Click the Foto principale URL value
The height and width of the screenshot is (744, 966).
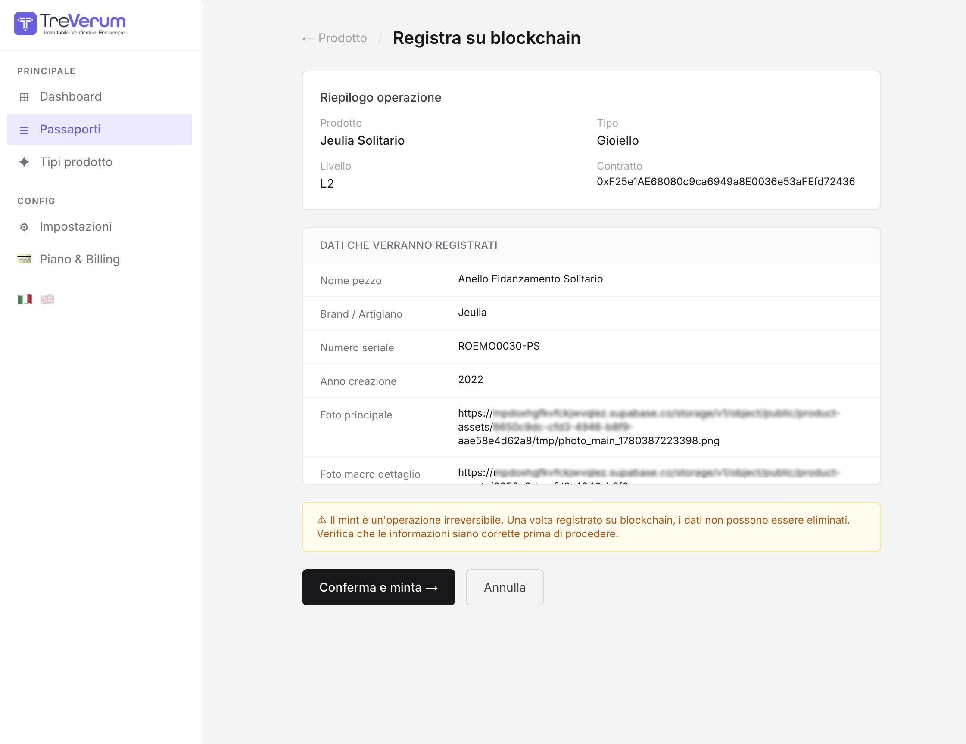click(649, 427)
